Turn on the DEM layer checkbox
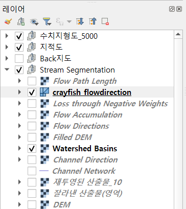Screen dimensions: 186x209 point(32,204)
